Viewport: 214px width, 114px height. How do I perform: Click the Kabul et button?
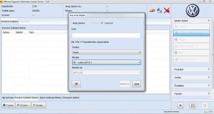click(125, 84)
